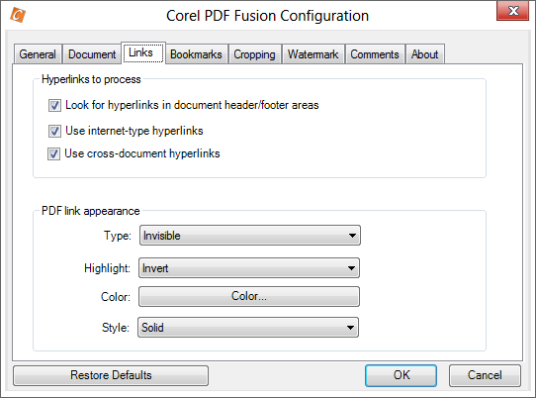Viewport: 536px width, 398px height.
Task: Go to the Cropping tab
Action: pos(255,54)
